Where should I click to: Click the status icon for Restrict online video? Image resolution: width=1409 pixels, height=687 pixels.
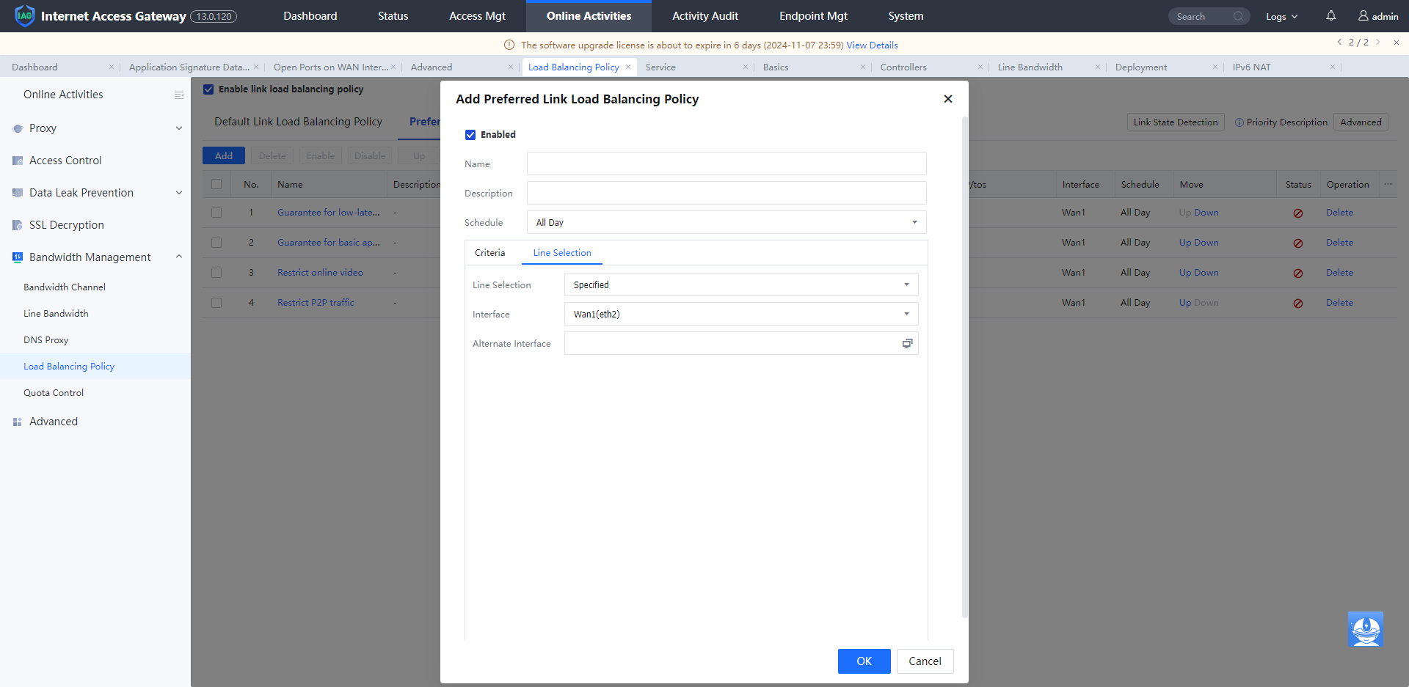coord(1297,273)
